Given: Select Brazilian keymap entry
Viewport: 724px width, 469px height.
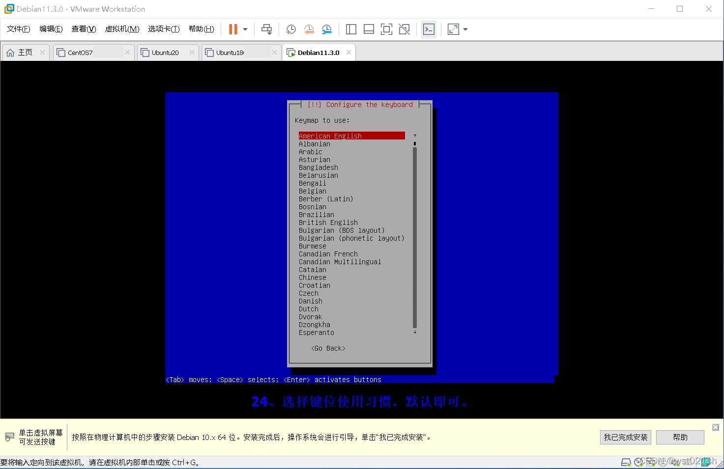Looking at the screenshot, I should pyautogui.click(x=317, y=215).
